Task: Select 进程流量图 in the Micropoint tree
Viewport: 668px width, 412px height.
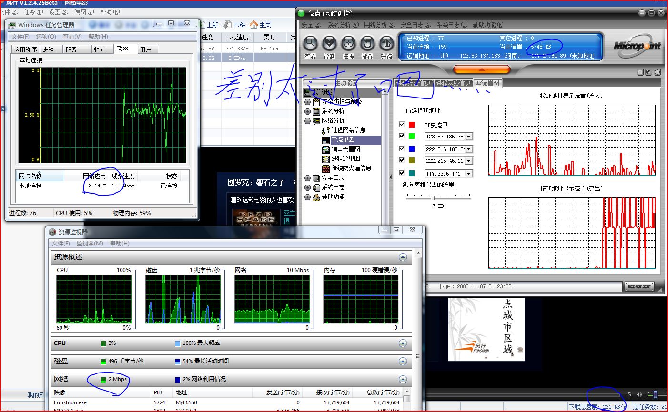Action: [345, 158]
